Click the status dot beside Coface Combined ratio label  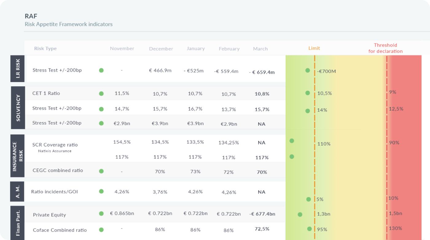pyautogui.click(x=101, y=230)
